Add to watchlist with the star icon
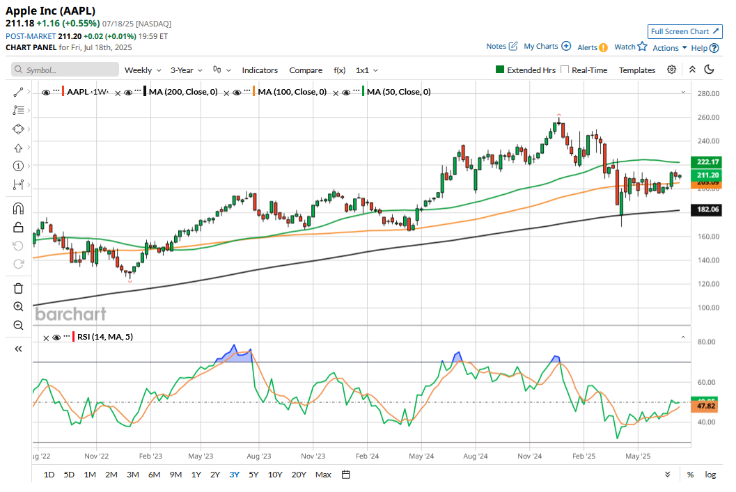 click(643, 47)
